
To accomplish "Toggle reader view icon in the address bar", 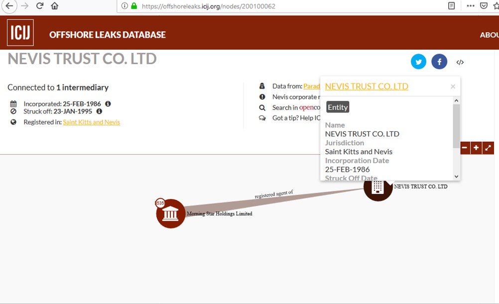I will coord(451,6).
